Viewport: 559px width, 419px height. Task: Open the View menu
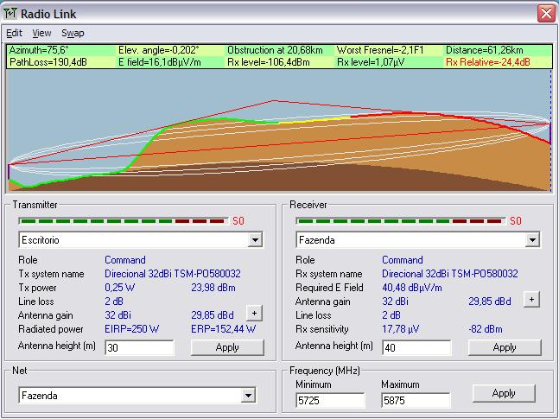(41, 33)
